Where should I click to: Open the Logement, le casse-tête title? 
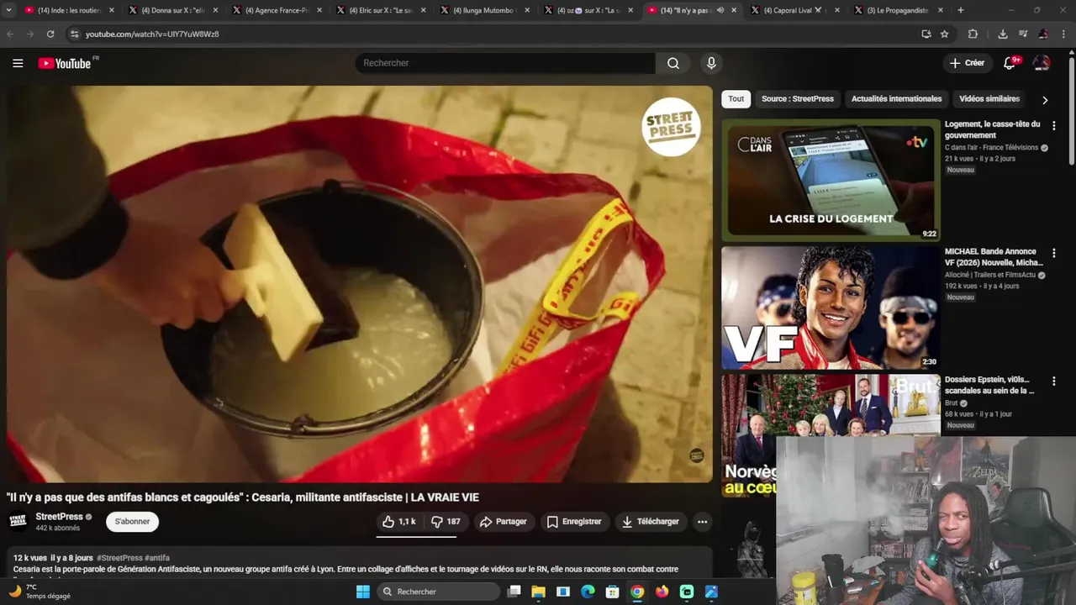tap(992, 129)
